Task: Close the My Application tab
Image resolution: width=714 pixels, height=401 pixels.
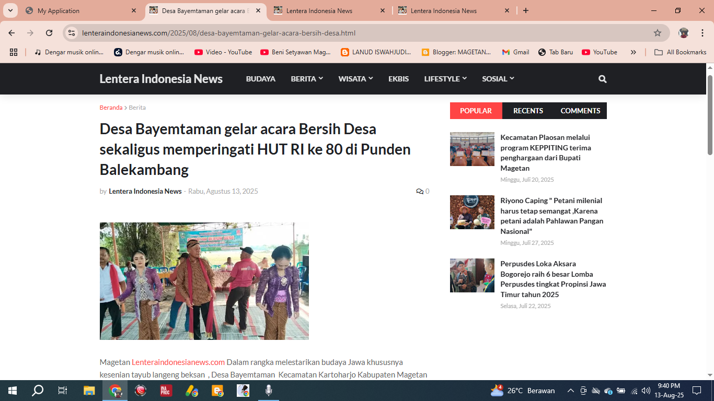Action: click(134, 10)
